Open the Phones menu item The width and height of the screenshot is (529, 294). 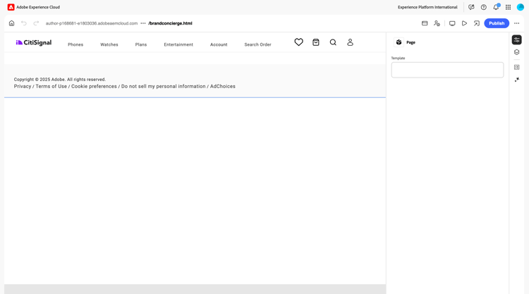[75, 44]
